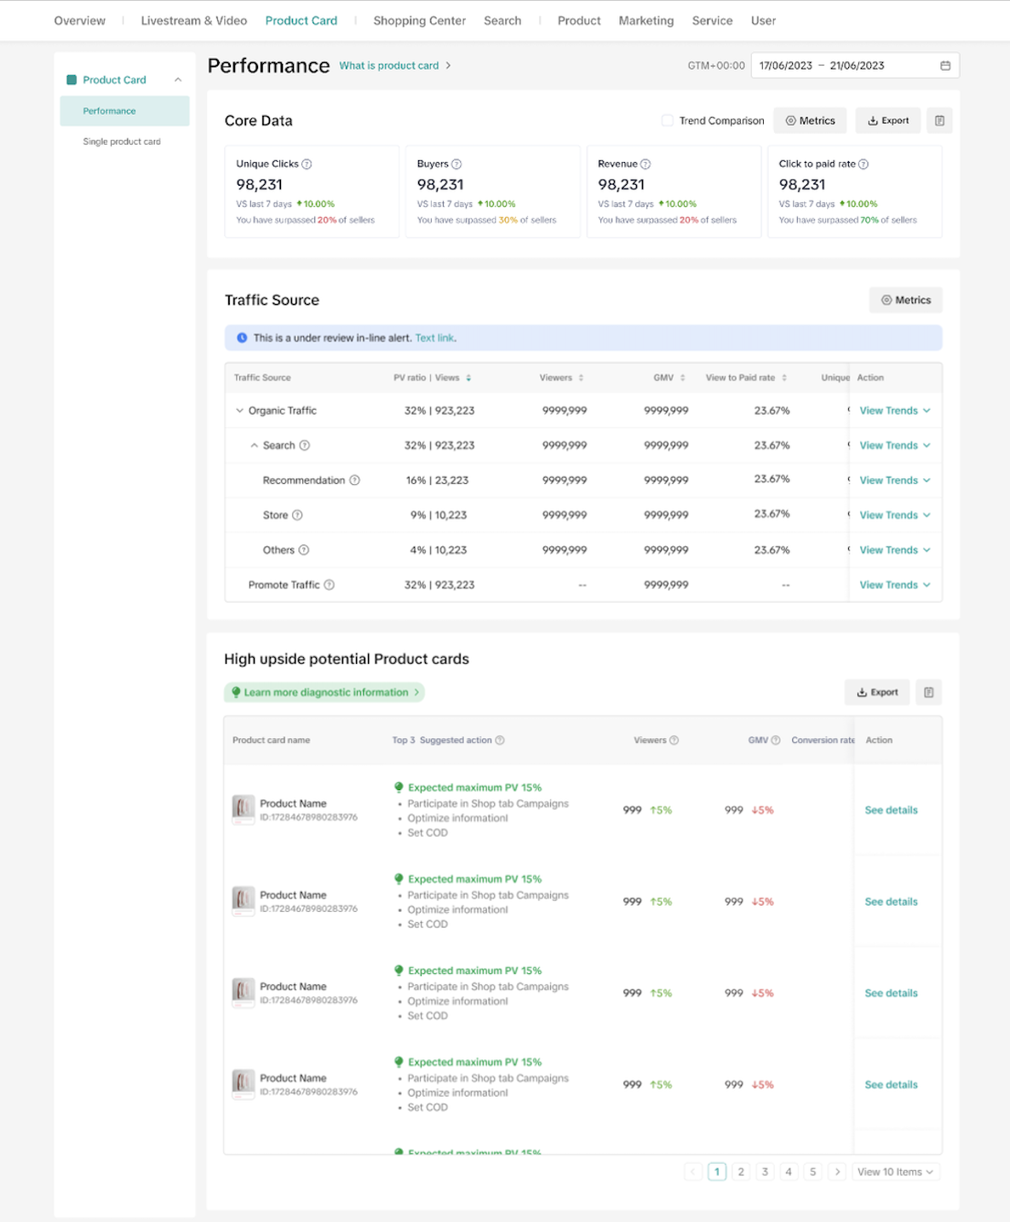This screenshot has height=1222, width=1010.
Task: Expand the Search traffic source row
Action: coord(254,446)
